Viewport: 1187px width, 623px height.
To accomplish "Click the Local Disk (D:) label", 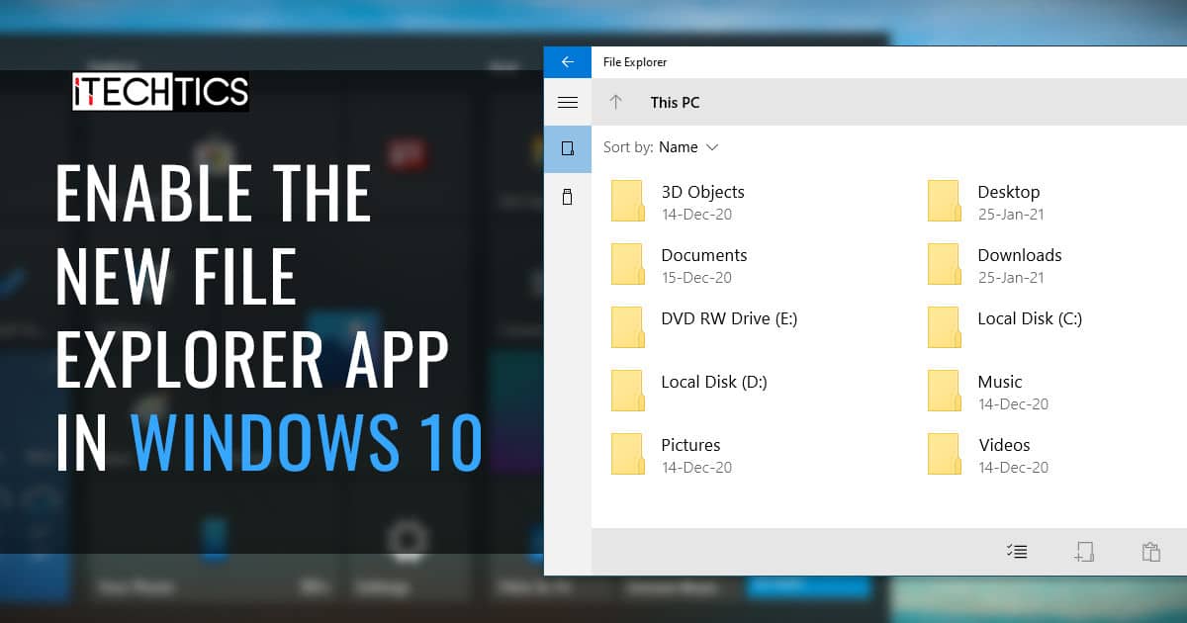I will 714,382.
